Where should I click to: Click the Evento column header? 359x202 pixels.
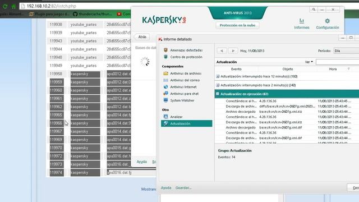(236, 69)
